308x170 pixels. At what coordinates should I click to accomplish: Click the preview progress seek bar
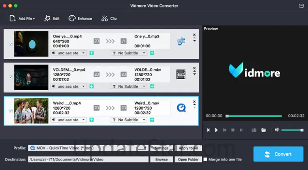[x=254, y=116]
